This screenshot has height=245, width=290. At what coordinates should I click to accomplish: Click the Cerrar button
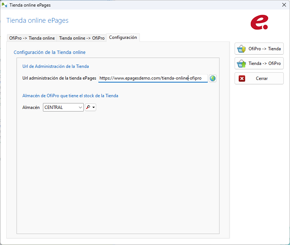coord(259,78)
